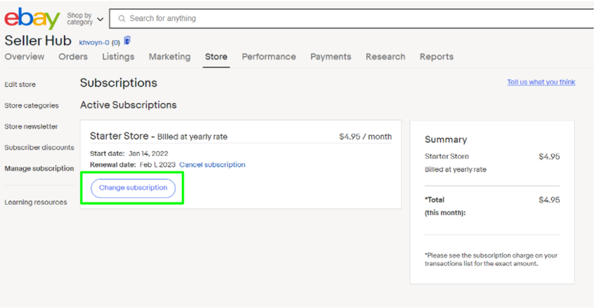Click the khvoyn-0 username link
The width and height of the screenshot is (594, 308).
(94, 42)
